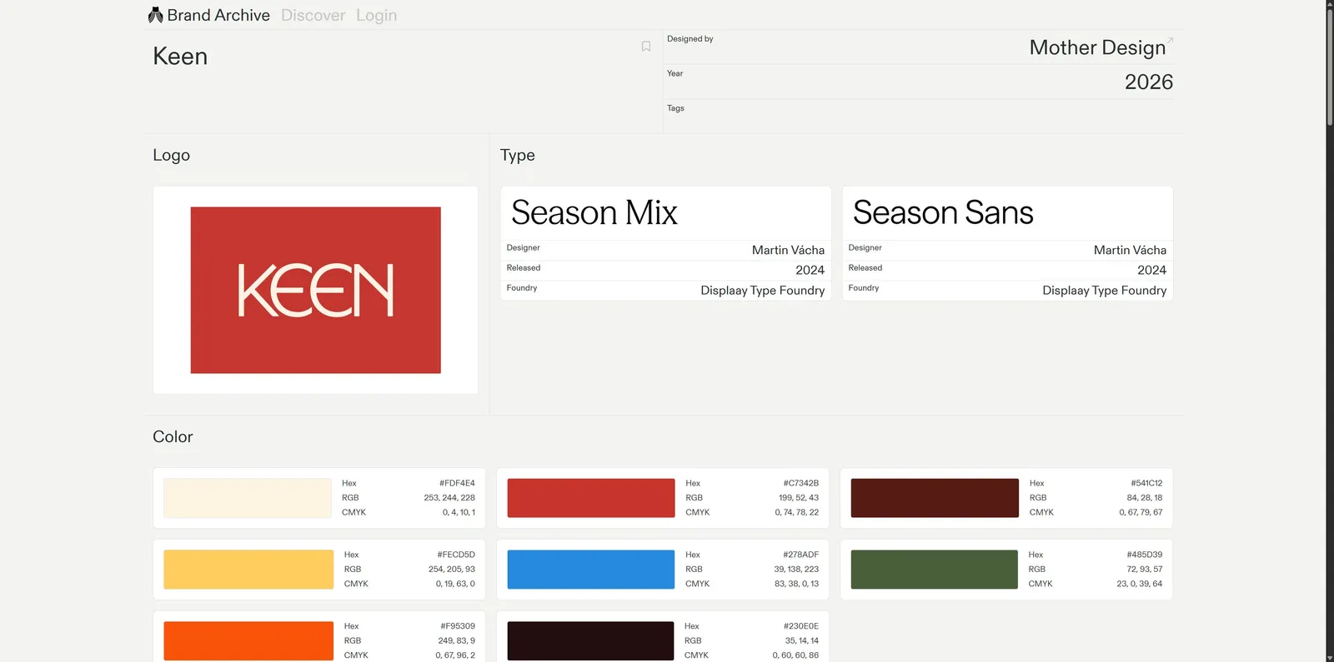Viewport: 1334px width, 662px height.
Task: Click the Tags field label
Action: click(675, 108)
